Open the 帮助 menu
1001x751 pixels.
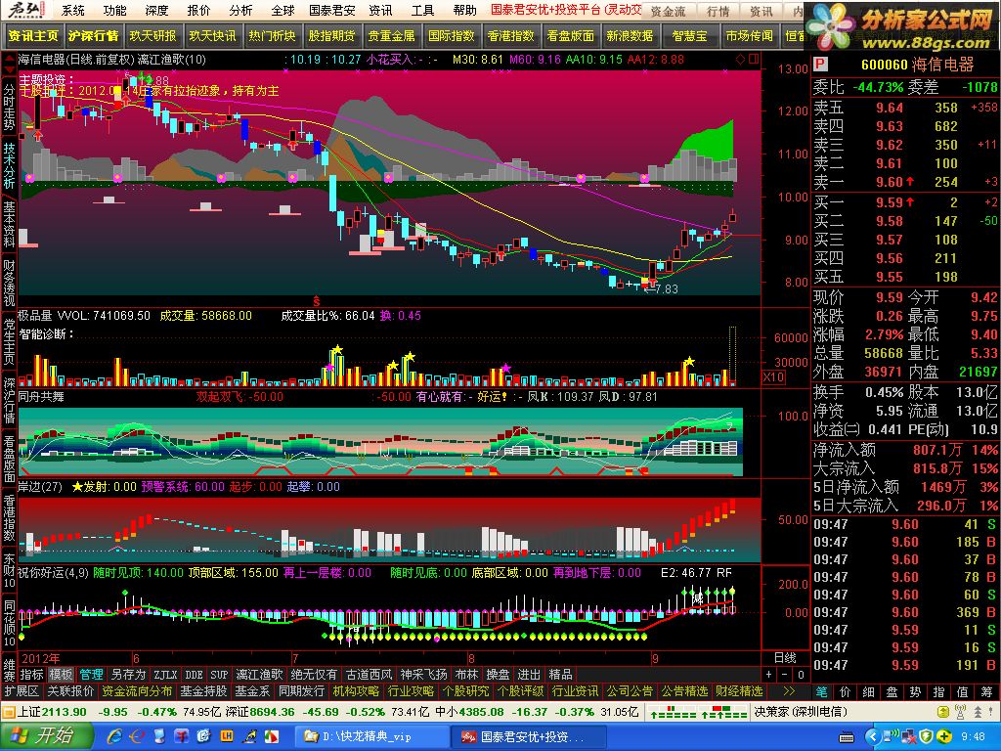[x=464, y=10]
